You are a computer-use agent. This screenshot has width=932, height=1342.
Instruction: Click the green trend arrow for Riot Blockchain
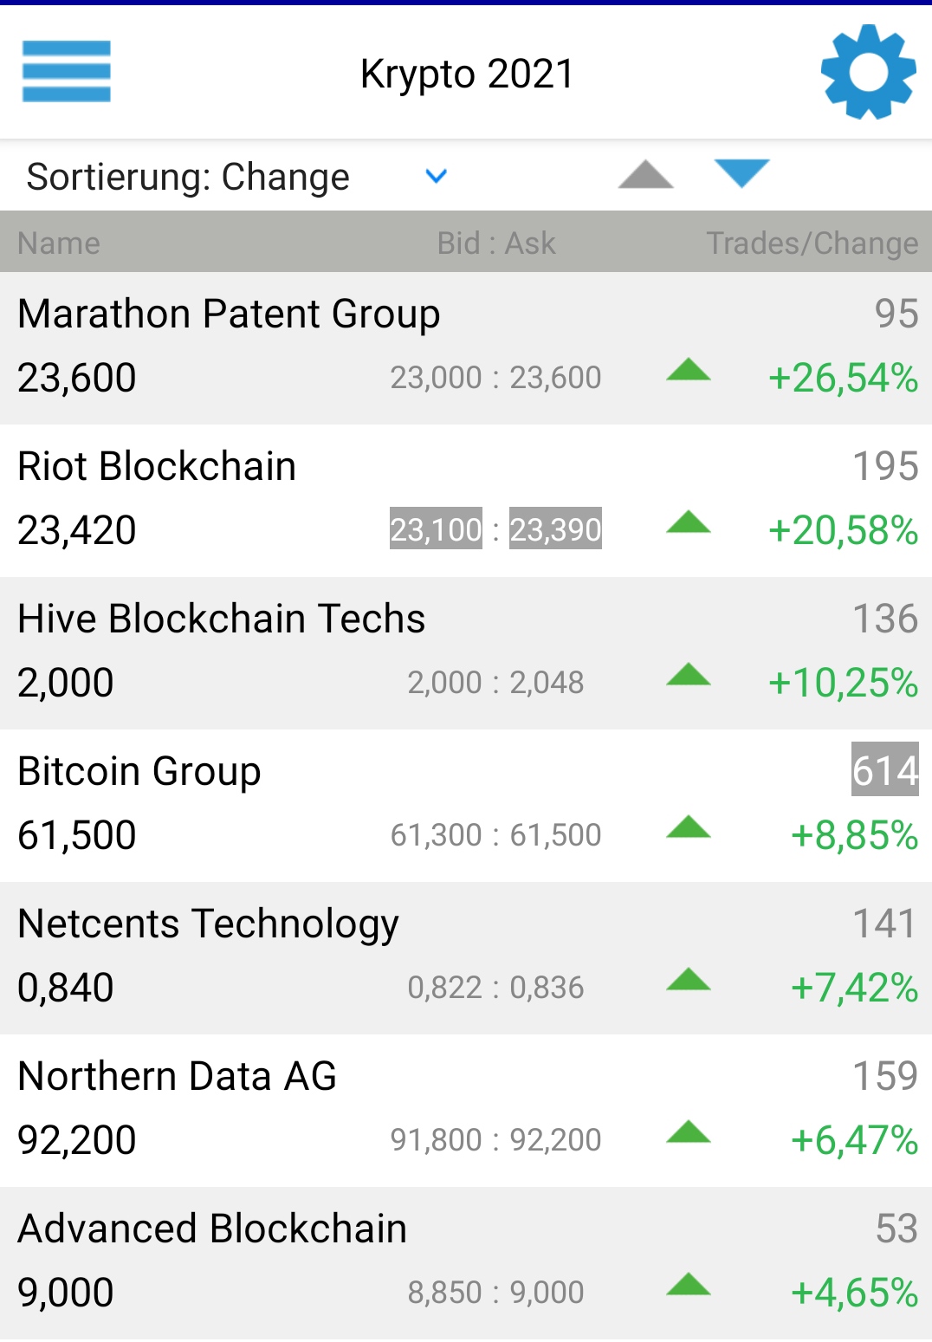click(x=689, y=523)
